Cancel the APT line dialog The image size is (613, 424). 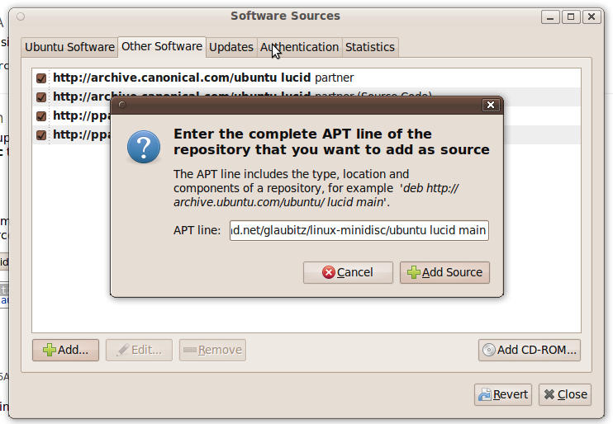point(347,272)
